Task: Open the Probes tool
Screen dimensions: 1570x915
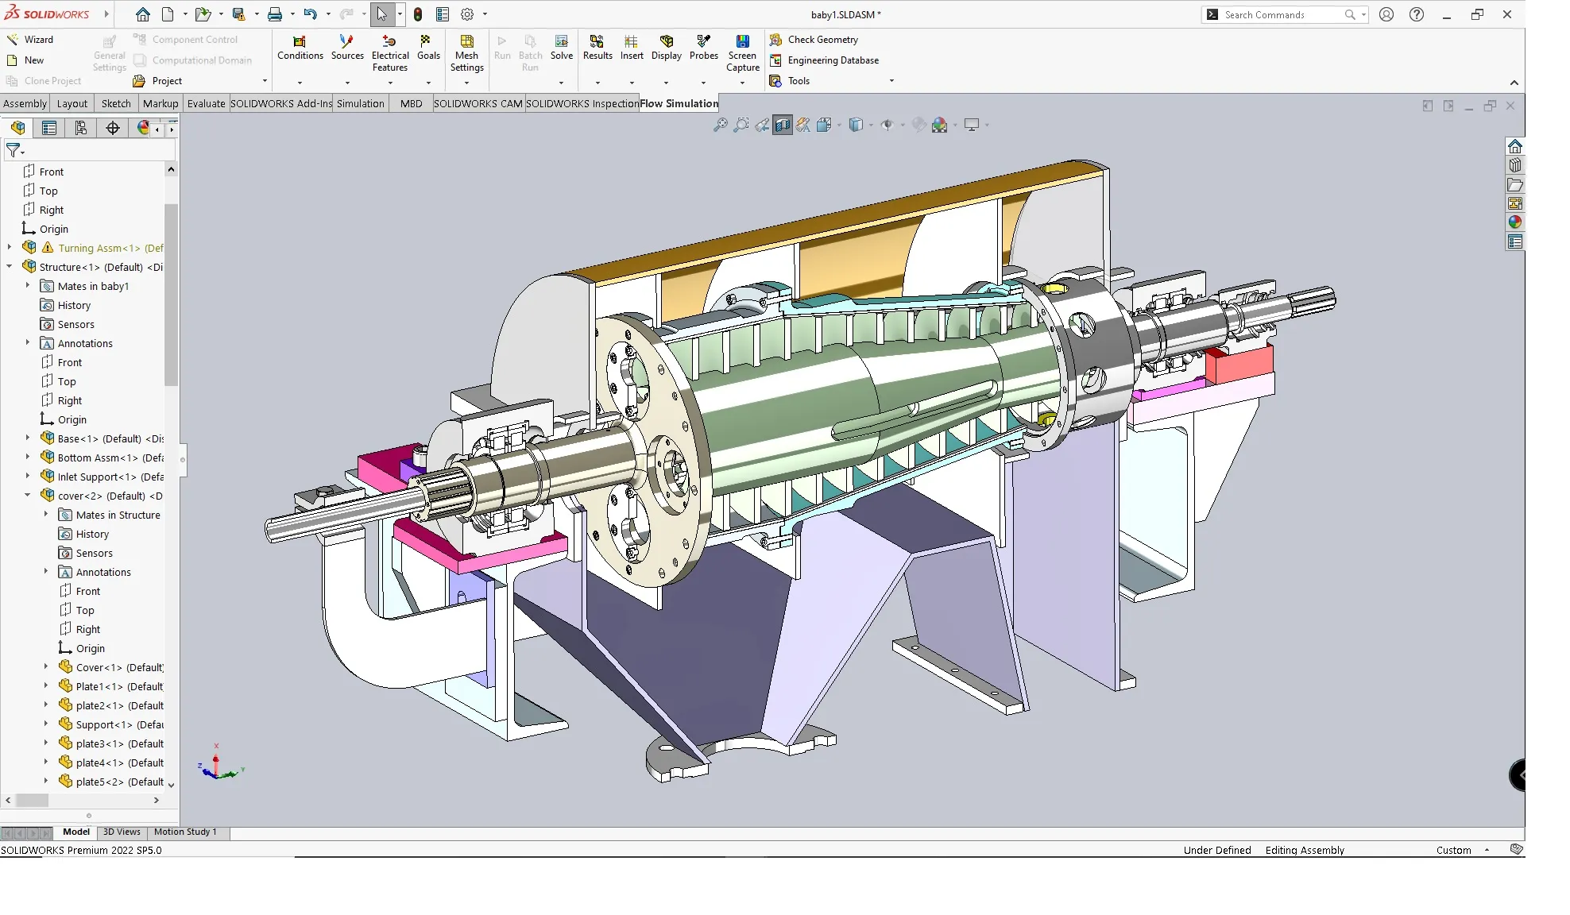Action: pos(703,41)
